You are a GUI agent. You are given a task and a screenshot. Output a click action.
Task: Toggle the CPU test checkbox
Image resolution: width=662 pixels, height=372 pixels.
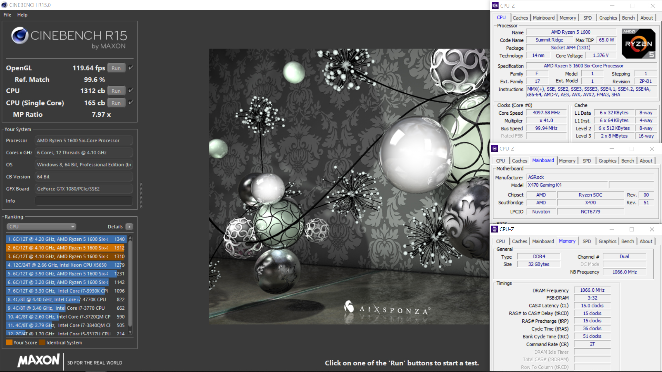click(131, 91)
